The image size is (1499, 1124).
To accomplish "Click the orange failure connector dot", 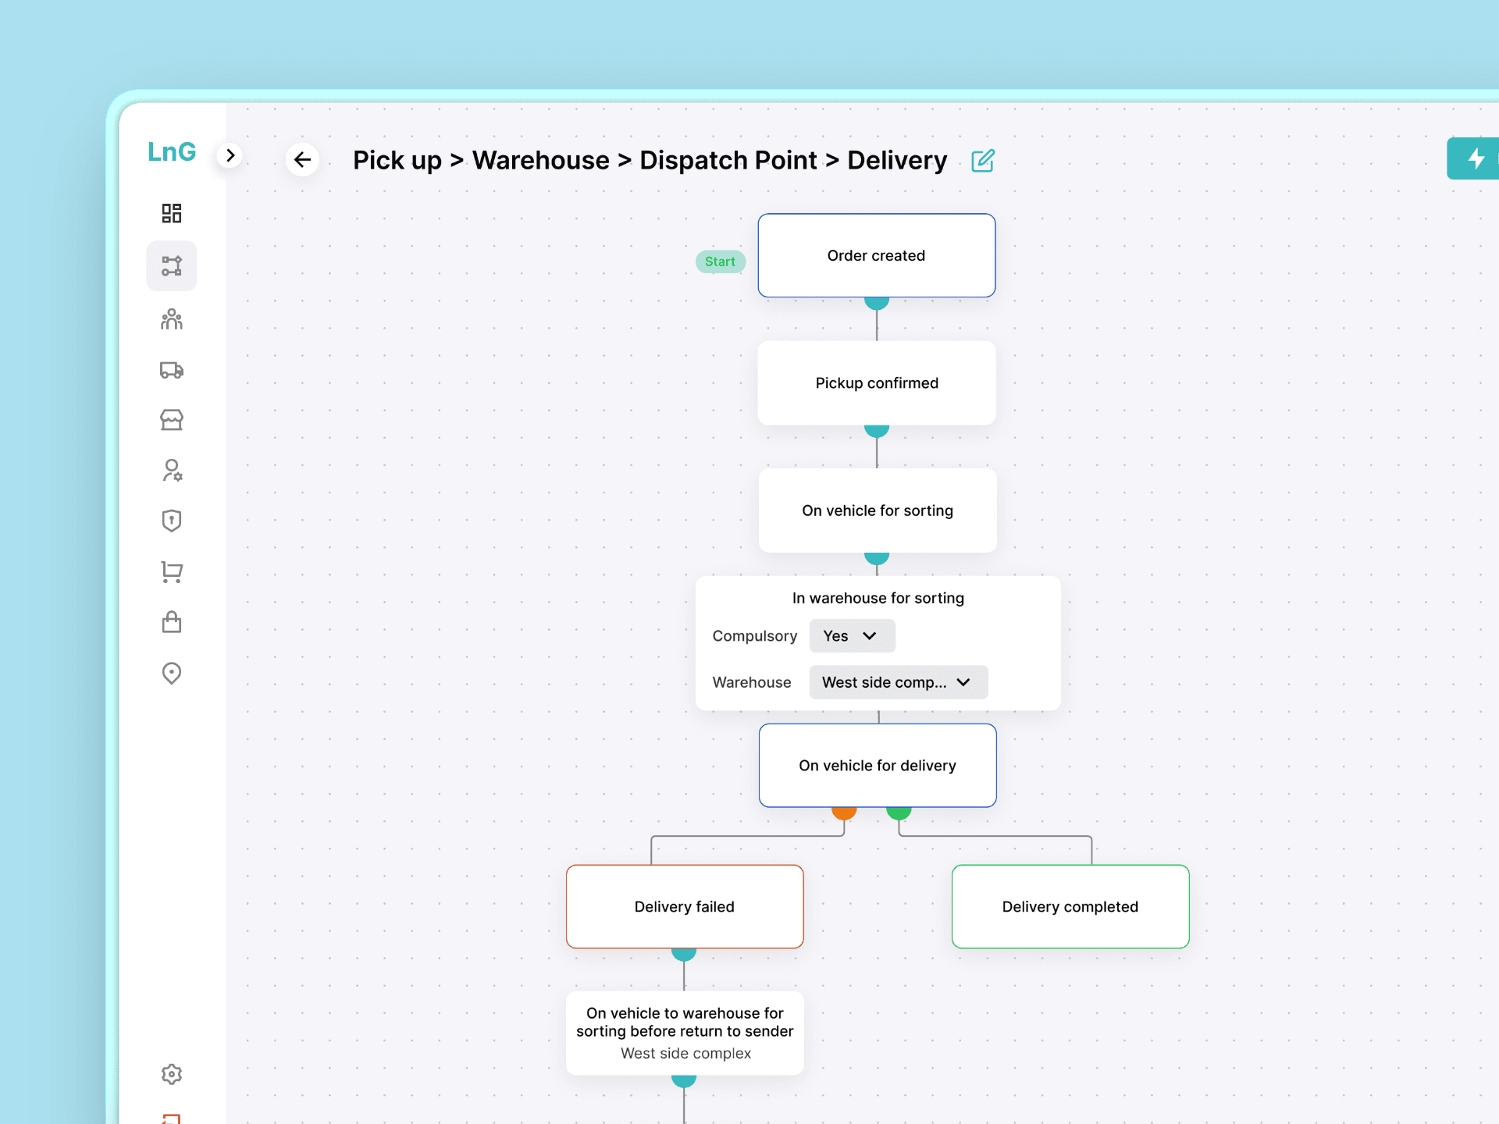I will tap(844, 812).
